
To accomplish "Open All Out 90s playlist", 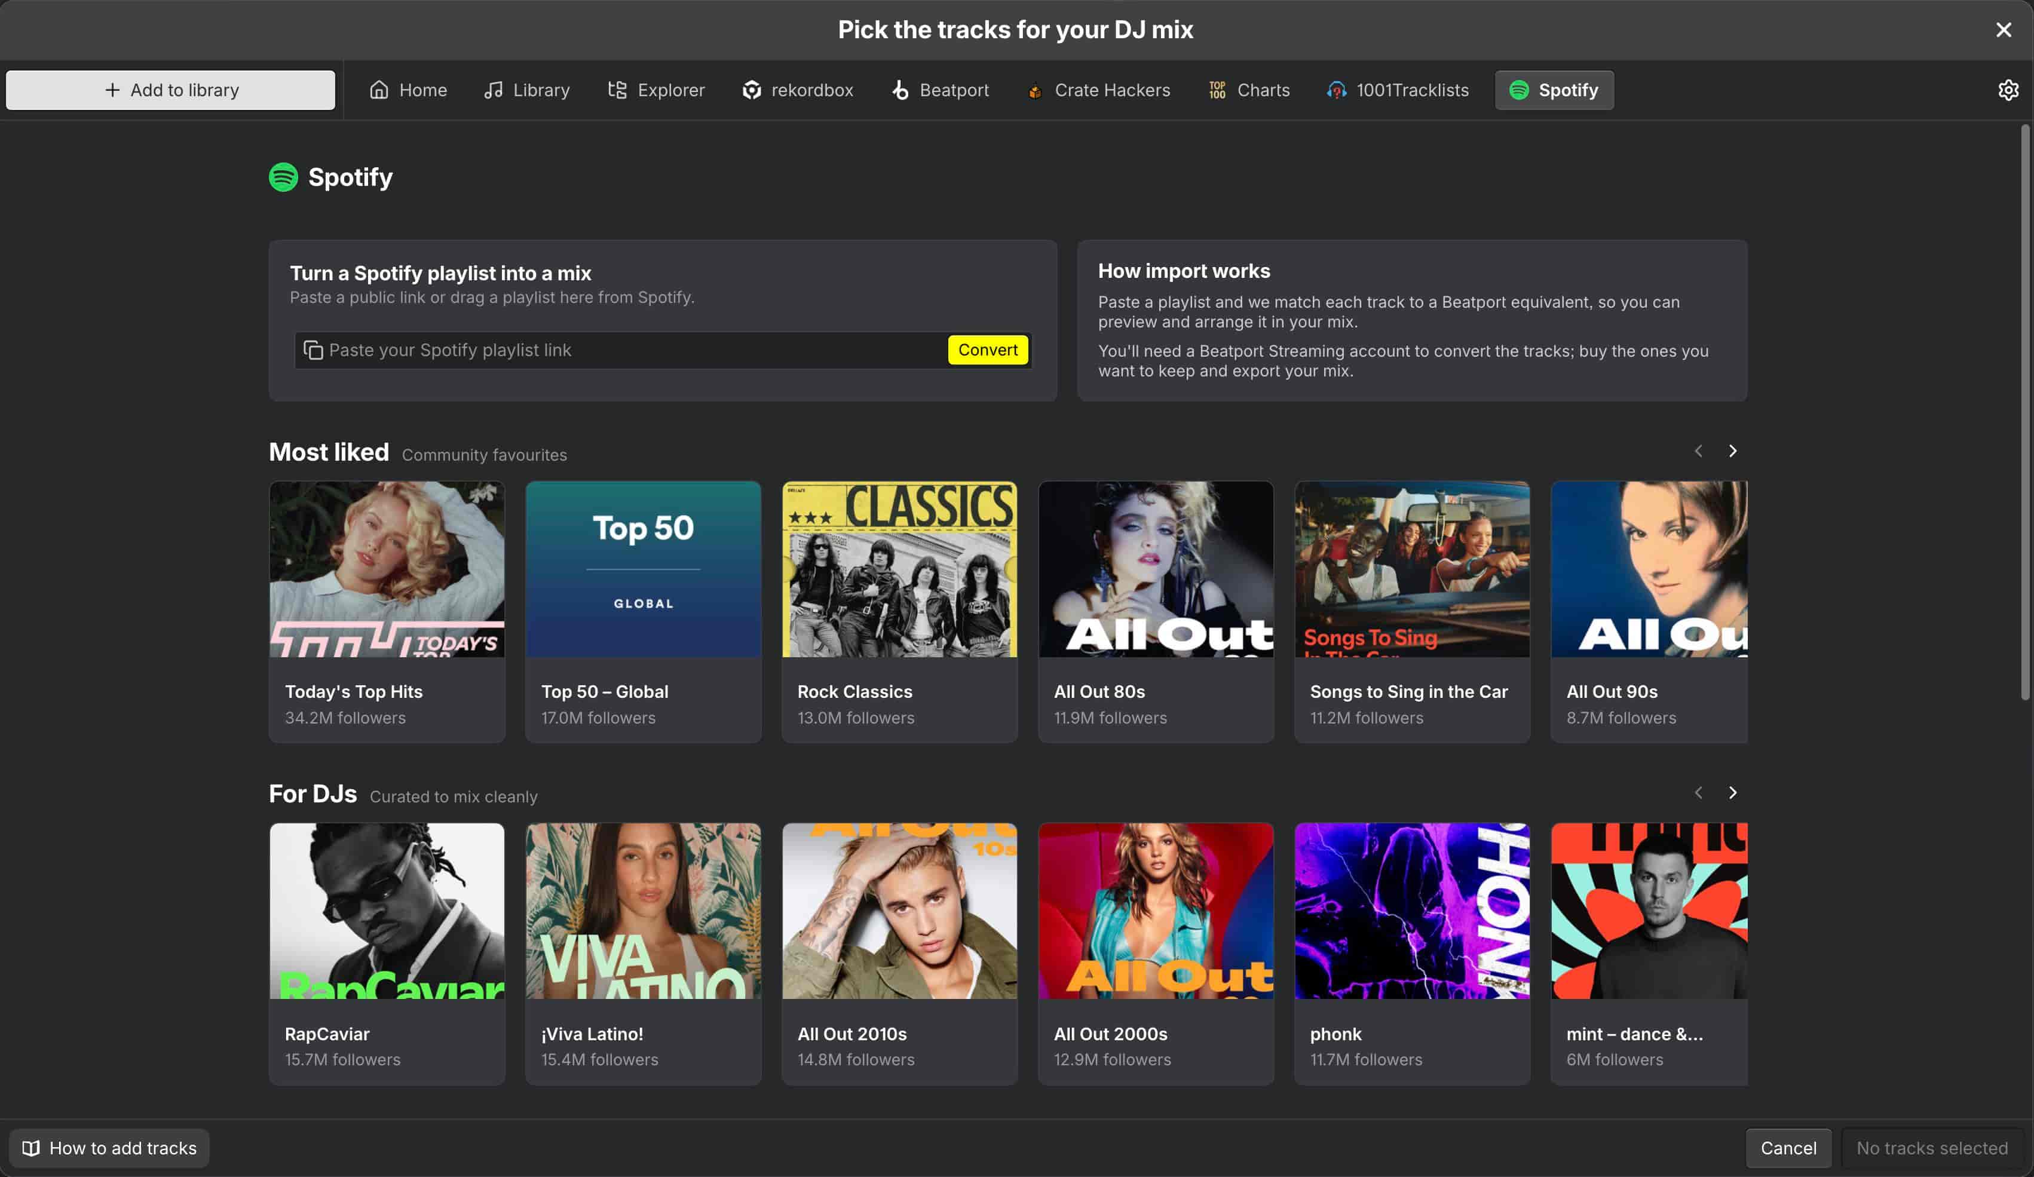I will [x=1649, y=612].
